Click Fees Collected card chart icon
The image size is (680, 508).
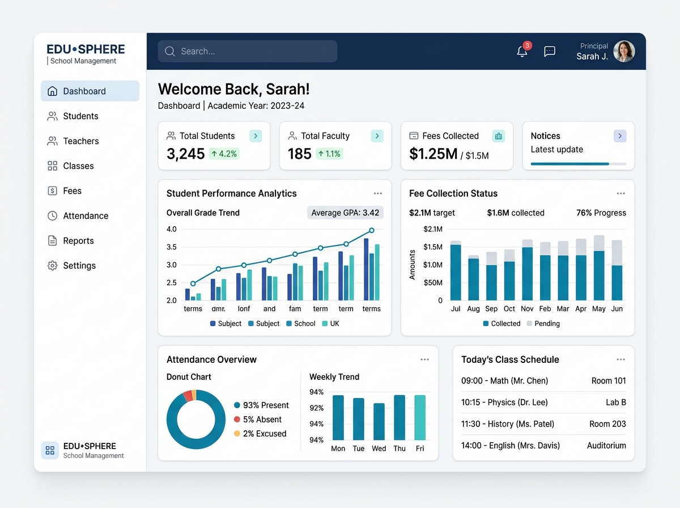point(499,136)
